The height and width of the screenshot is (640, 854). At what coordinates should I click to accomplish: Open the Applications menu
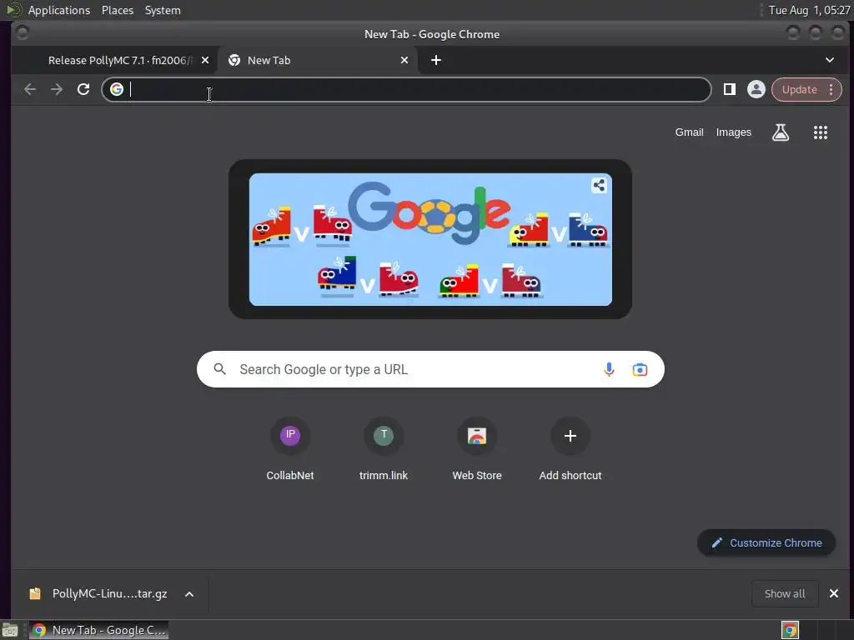click(59, 10)
